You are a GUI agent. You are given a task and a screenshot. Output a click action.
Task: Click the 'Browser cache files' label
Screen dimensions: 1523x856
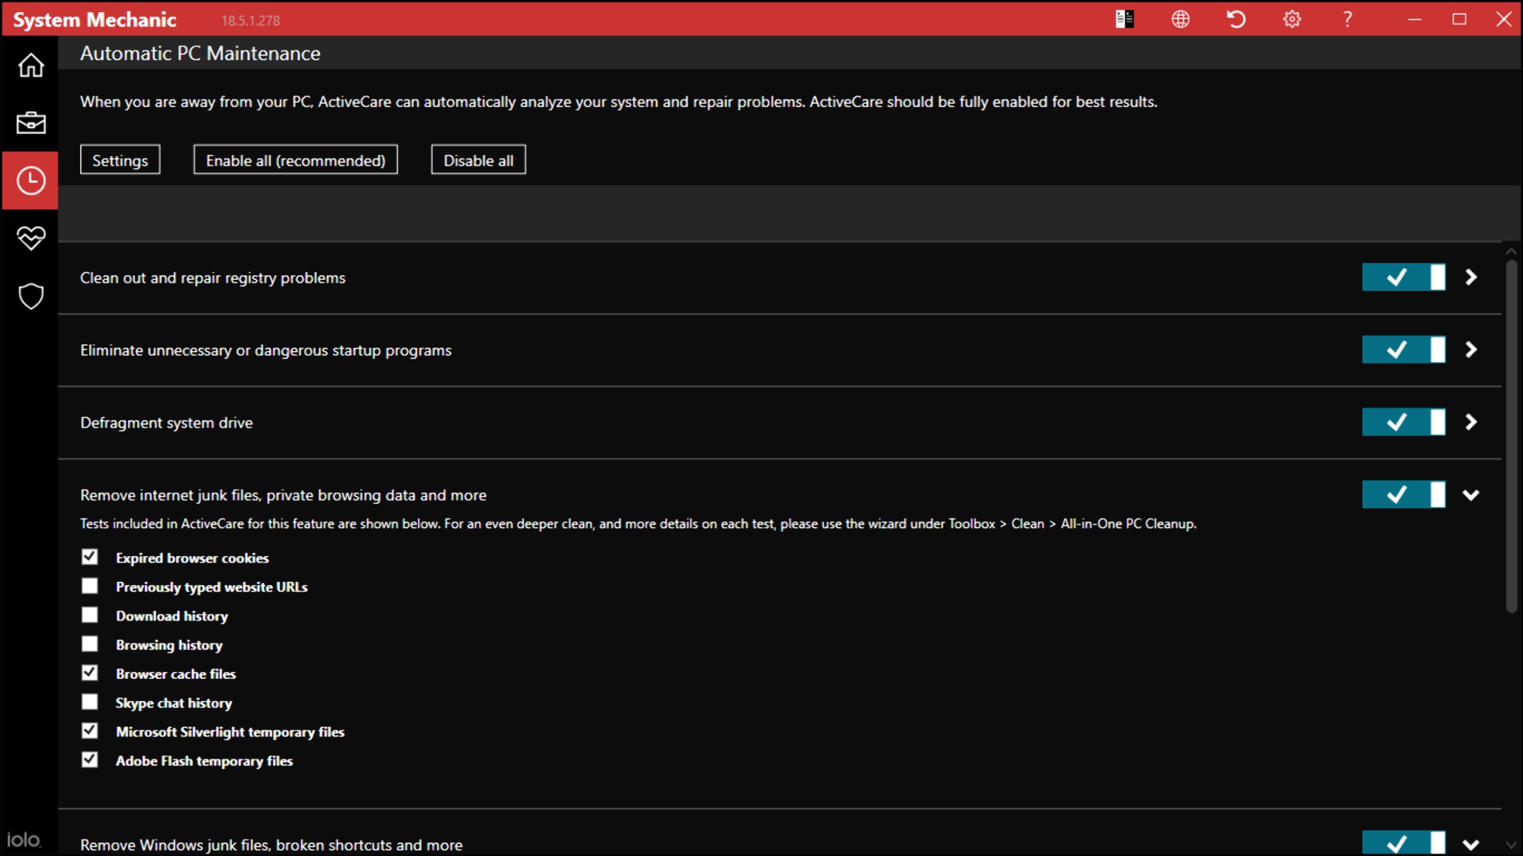pos(176,674)
